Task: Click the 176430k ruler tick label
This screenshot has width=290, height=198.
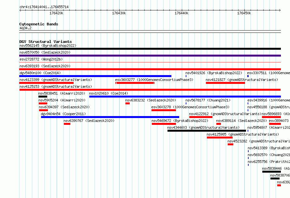Action: click(x=119, y=13)
